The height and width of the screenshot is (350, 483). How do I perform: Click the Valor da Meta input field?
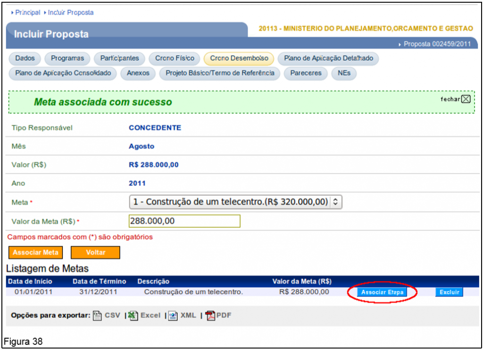pos(184,221)
